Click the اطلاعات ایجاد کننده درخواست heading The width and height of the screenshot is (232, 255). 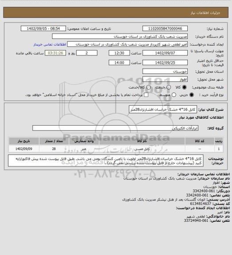203,208
